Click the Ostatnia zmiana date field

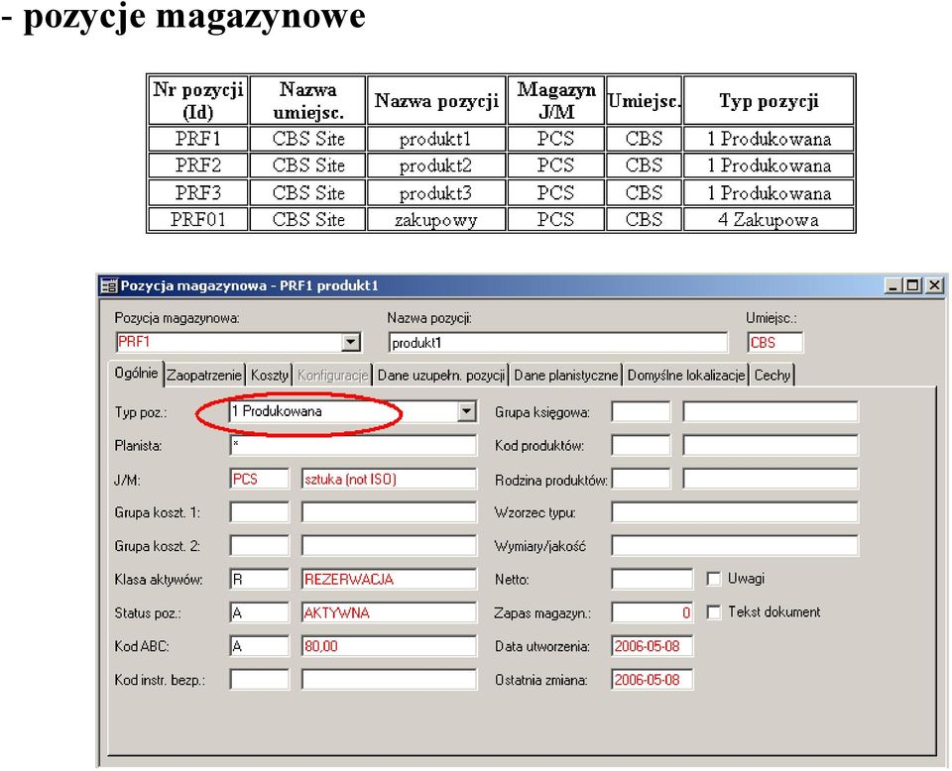653,680
